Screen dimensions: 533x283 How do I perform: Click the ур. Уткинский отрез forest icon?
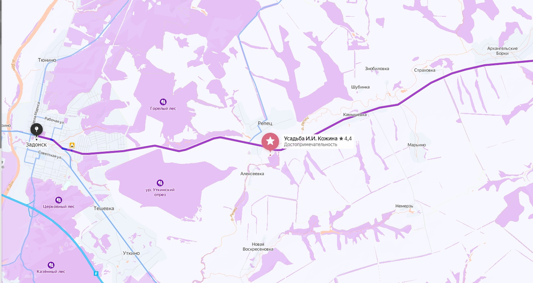point(160,182)
